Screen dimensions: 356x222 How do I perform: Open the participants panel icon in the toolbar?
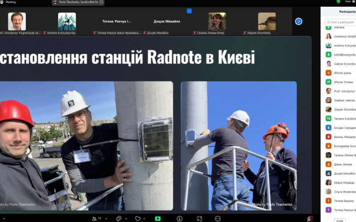(x=94, y=218)
